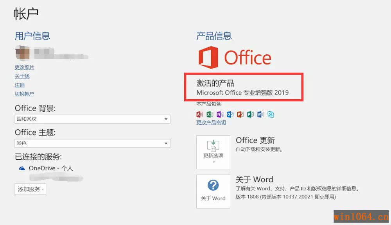Open the 添加服务 dropdown button
The height and width of the screenshot is (225, 391).
click(x=30, y=189)
